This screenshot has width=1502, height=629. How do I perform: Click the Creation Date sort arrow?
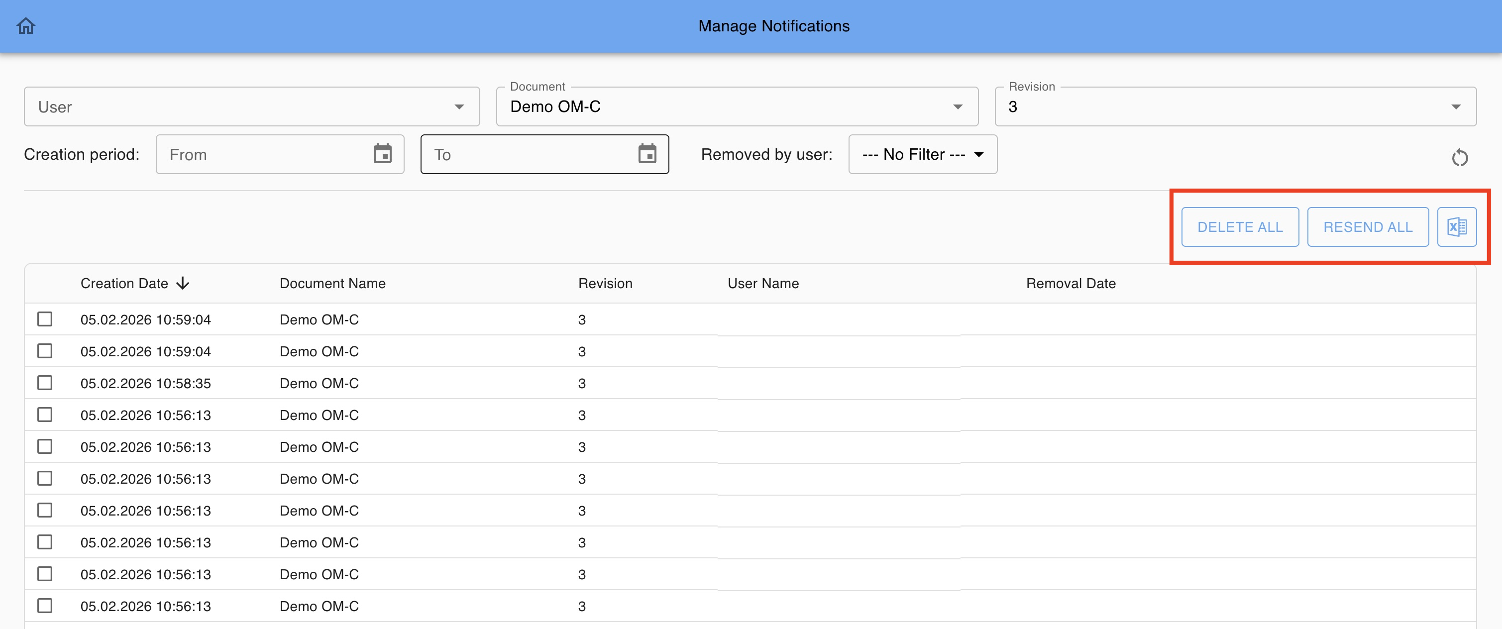click(x=183, y=283)
